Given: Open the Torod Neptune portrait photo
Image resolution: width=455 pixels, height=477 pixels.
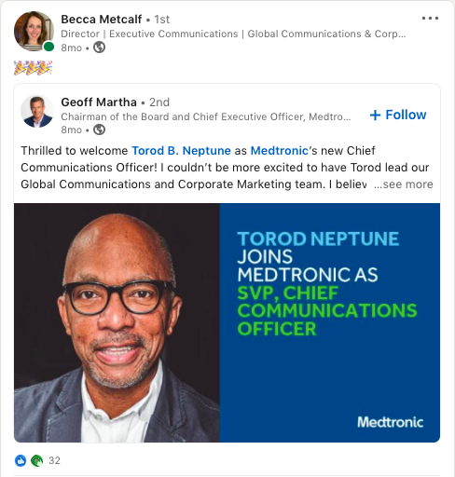Looking at the screenshot, I should 117,322.
